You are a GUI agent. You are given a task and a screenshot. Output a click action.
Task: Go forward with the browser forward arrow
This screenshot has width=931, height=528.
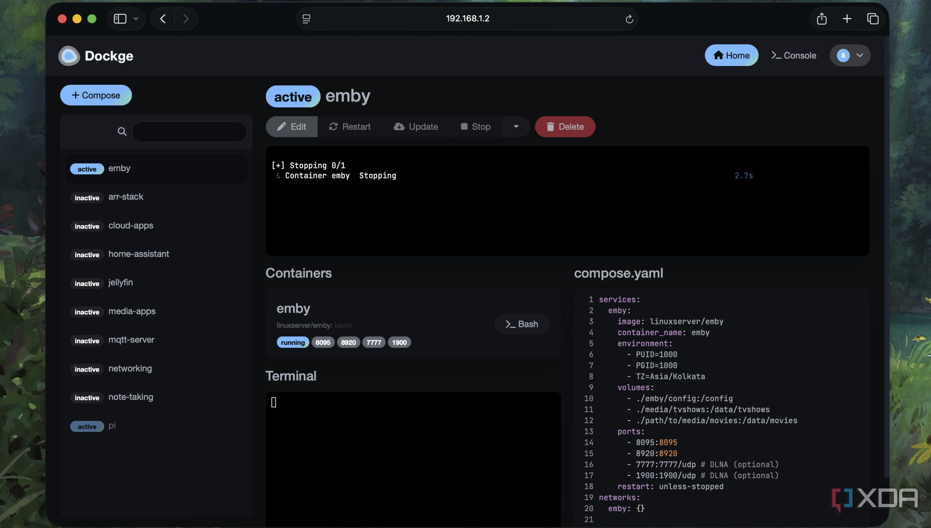186,18
